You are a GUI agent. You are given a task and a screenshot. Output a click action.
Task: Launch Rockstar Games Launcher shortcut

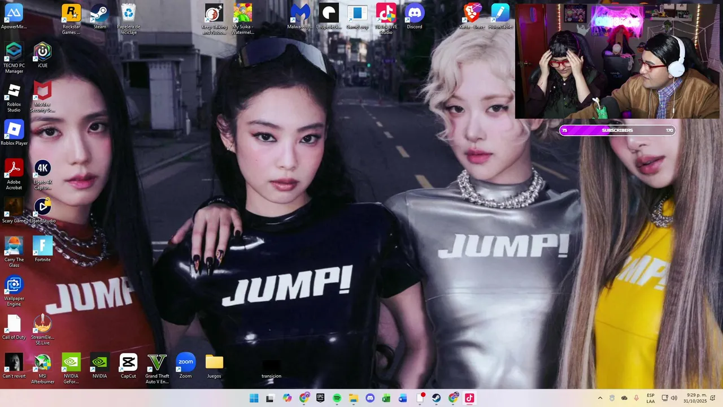point(71,19)
